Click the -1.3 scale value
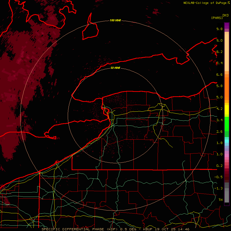The height and width of the screenshot is (231, 231). [218, 188]
